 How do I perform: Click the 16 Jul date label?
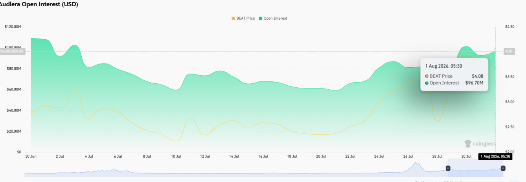[x=263, y=157]
